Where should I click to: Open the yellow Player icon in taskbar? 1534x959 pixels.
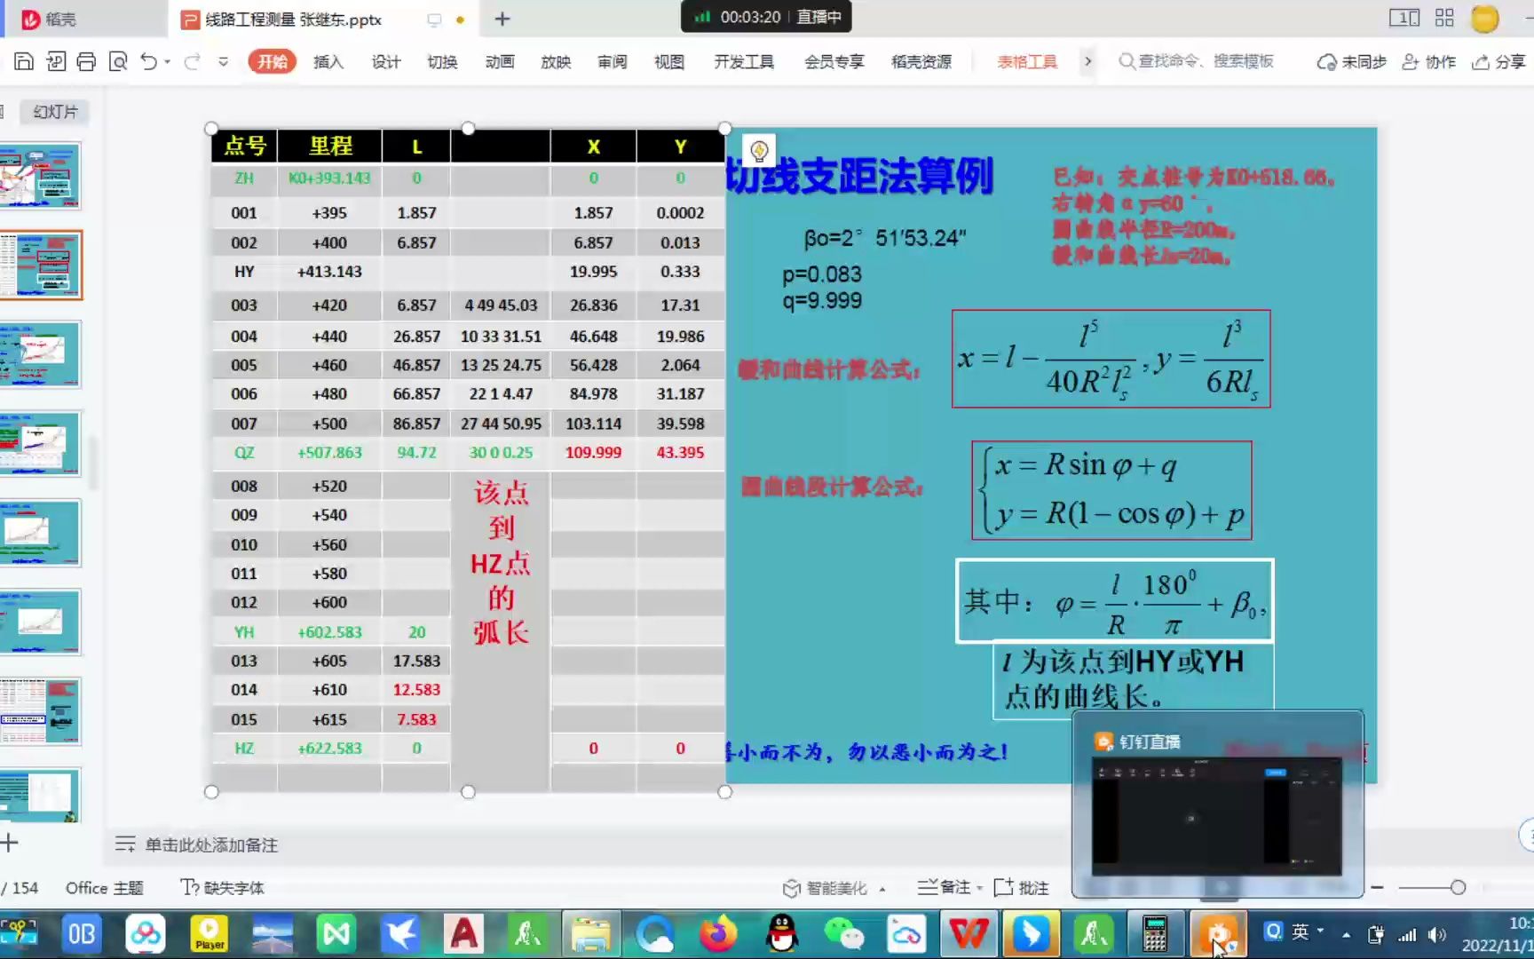pyautogui.click(x=210, y=934)
